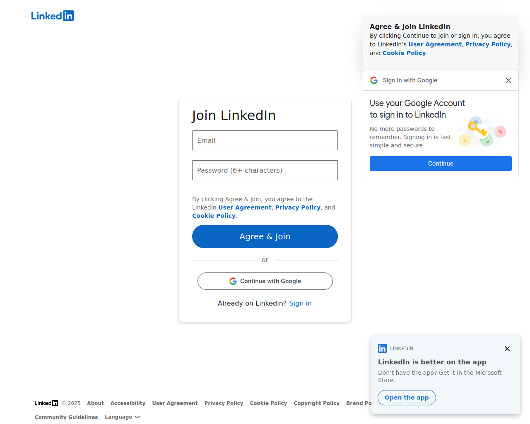Open the About footer link

(95, 403)
